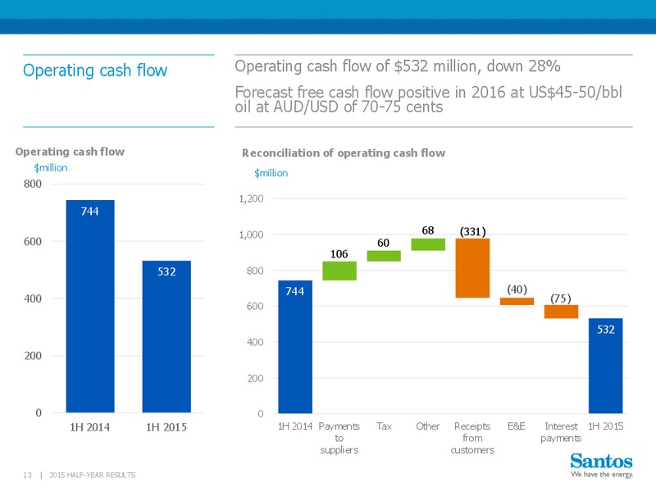Screen dimensions: 656x492
Task: Click the slide number 13 in the footer
Action: pyautogui.click(x=27, y=475)
